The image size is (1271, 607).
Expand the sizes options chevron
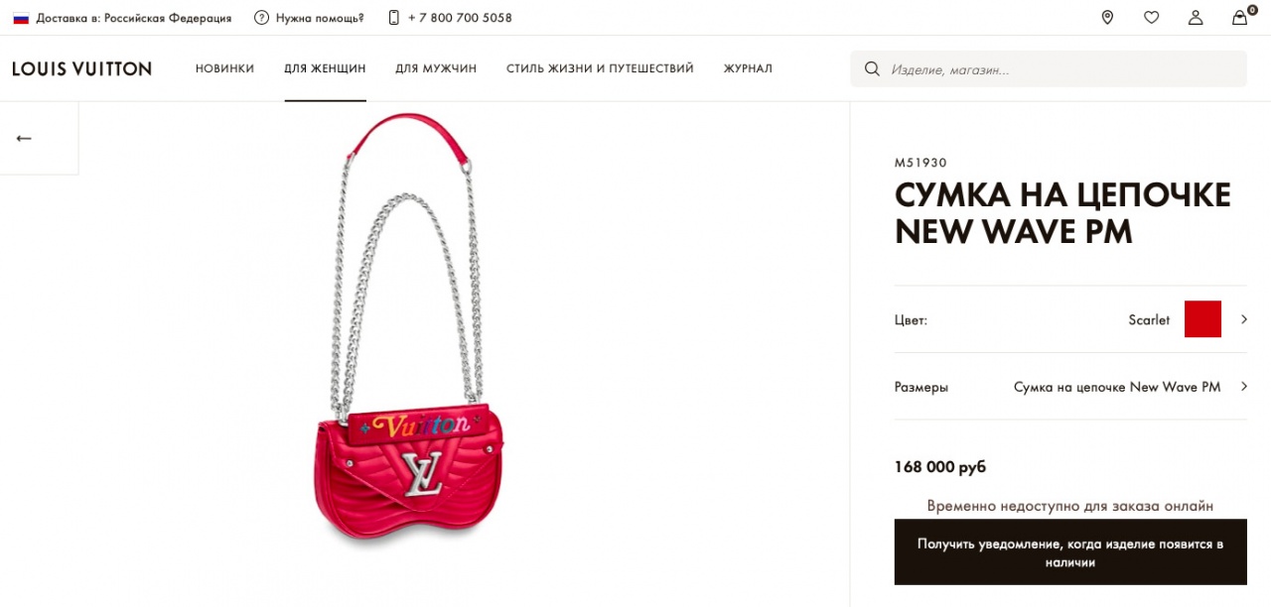[1243, 387]
